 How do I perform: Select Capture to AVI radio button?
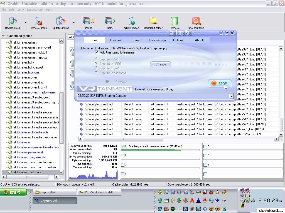pyautogui.click(x=96, y=59)
